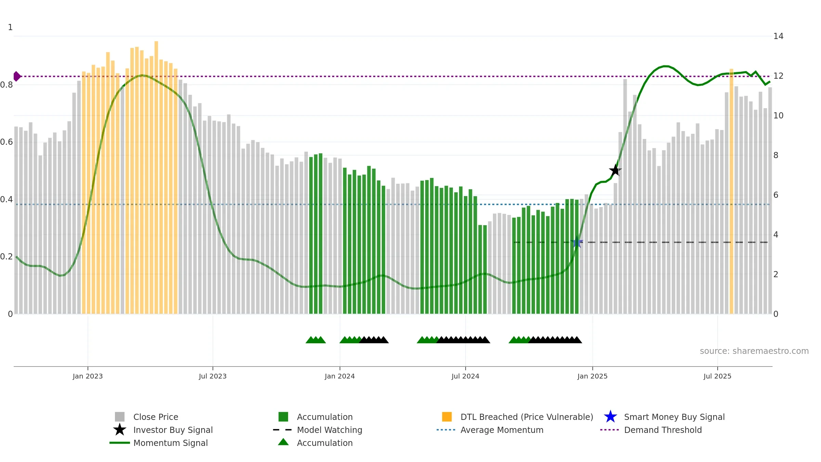The height and width of the screenshot is (462, 821).
Task: Click the Jul 2025 axis label
Action: pos(717,376)
